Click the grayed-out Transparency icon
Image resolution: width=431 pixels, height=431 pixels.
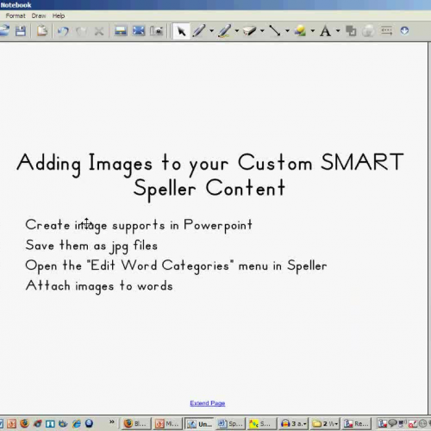(x=368, y=31)
